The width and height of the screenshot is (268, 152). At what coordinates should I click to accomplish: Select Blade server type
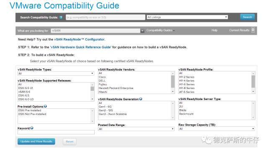point(183,110)
